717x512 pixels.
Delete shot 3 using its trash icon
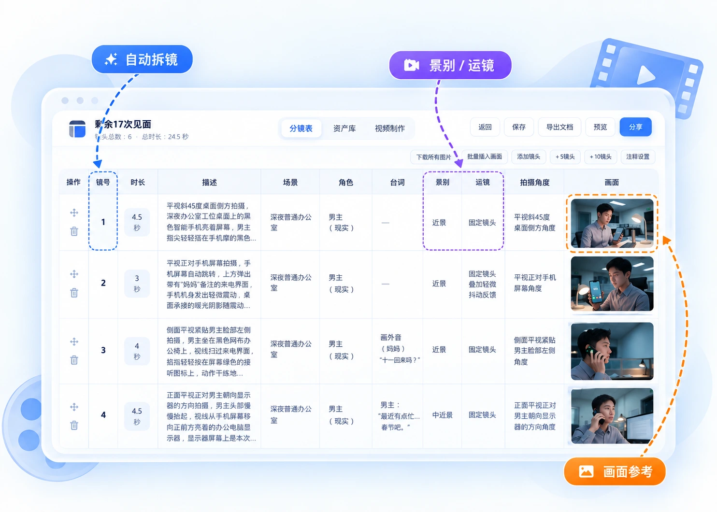point(74,360)
